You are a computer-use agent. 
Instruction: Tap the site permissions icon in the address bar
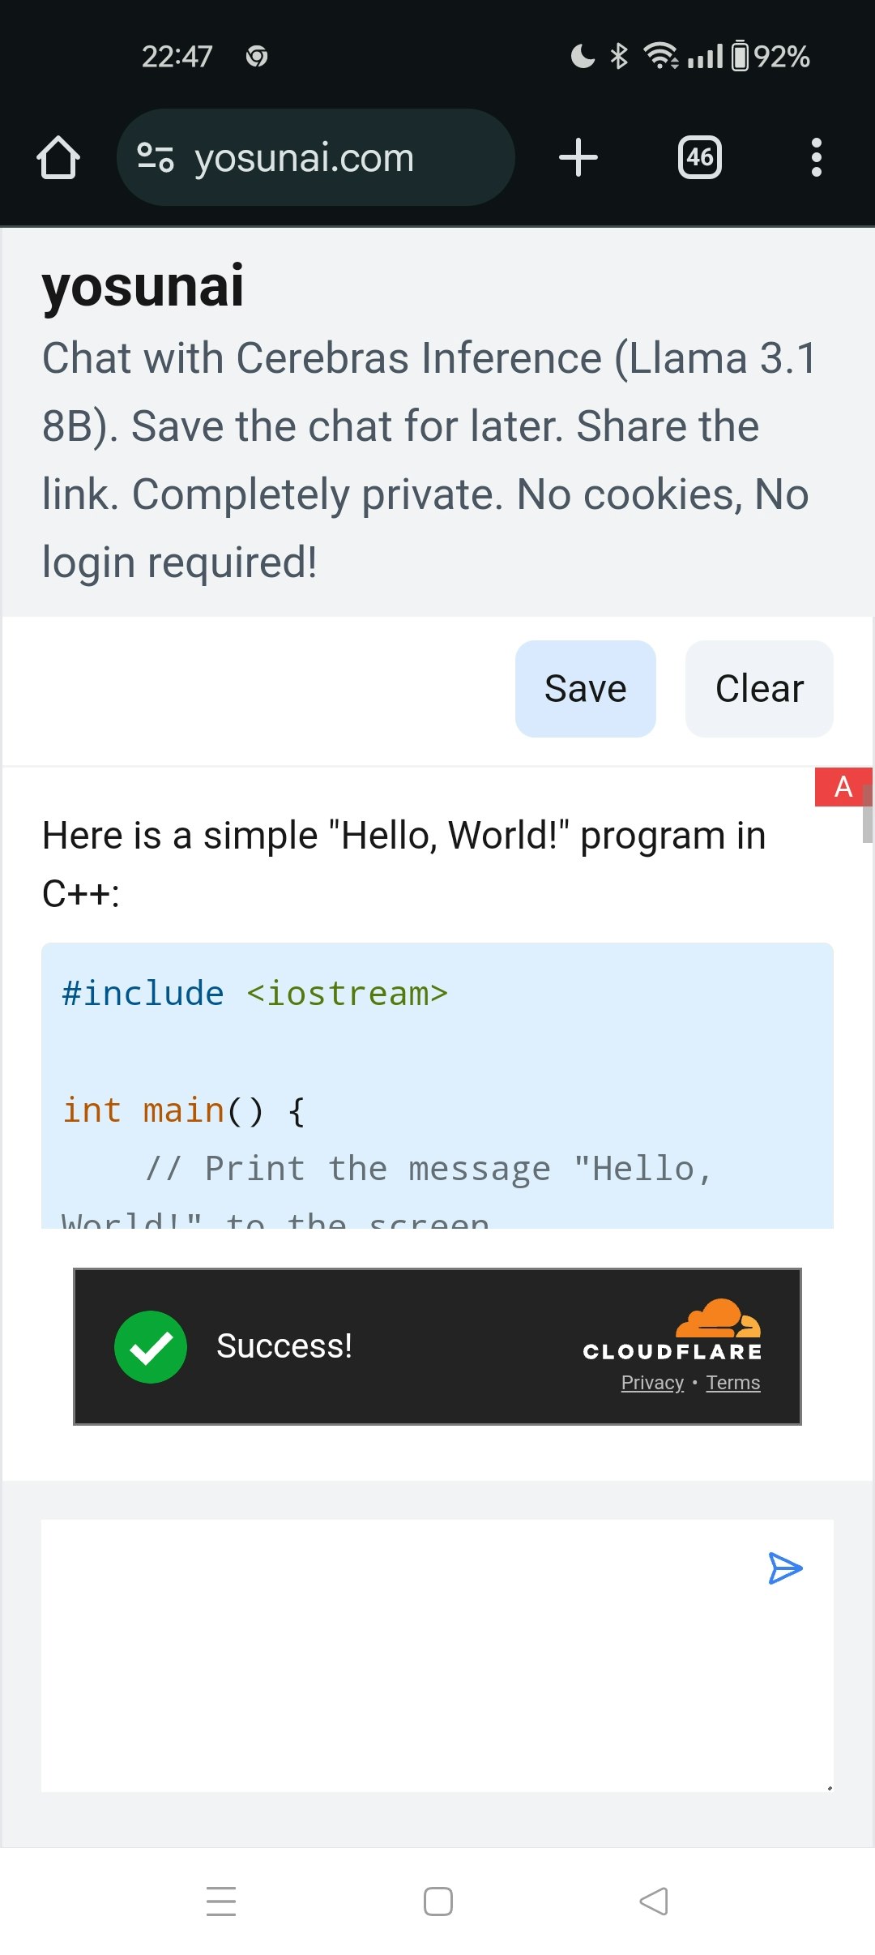click(158, 156)
